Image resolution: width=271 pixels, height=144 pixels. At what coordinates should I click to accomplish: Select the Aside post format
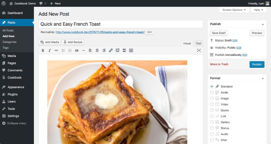click(x=212, y=92)
